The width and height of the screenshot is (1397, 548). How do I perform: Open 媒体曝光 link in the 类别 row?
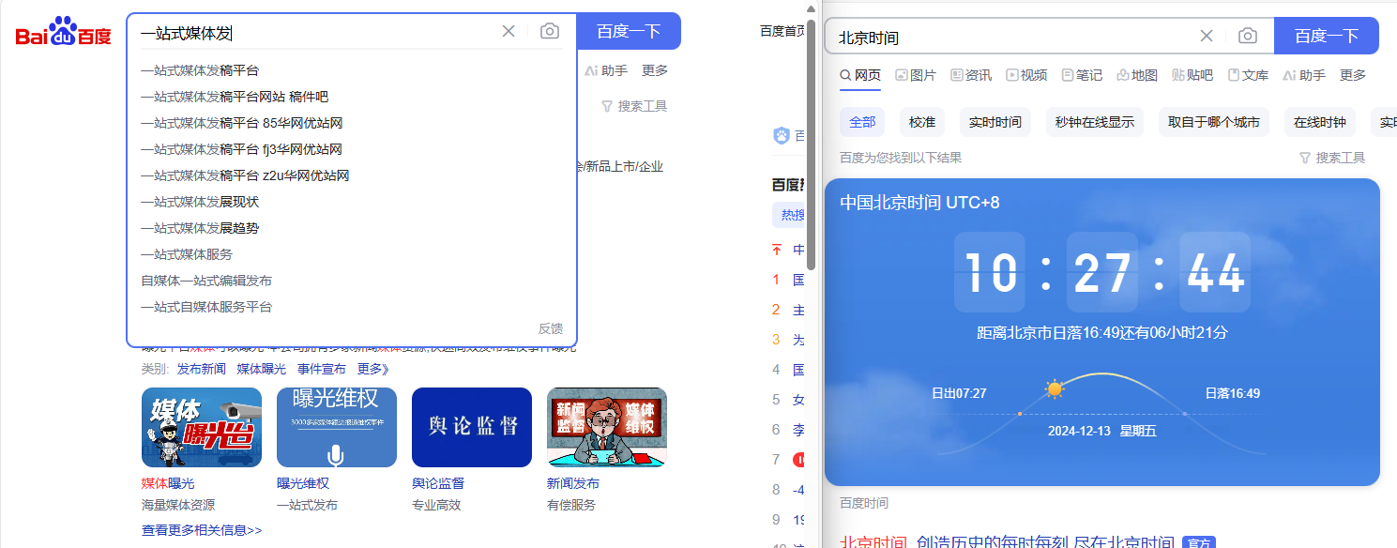tap(262, 369)
